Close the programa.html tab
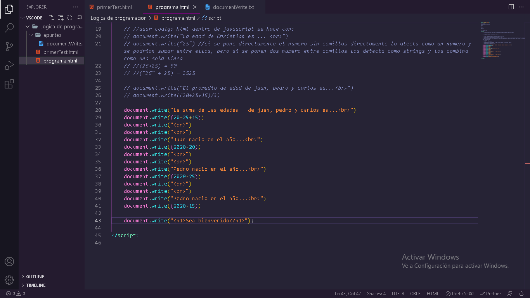The image size is (530, 298). point(195,7)
